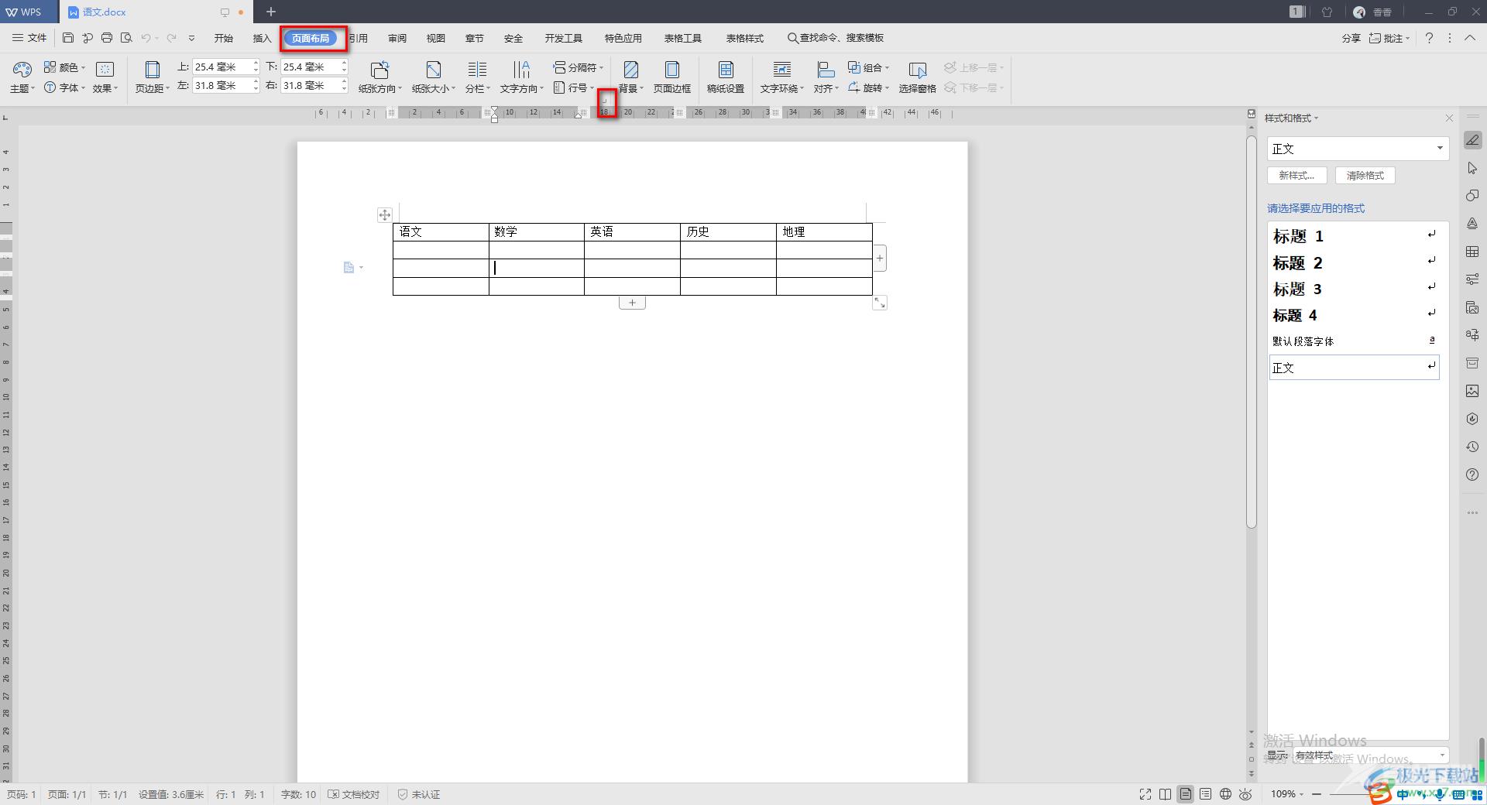Switch to 插入 tab
Image resolution: width=1487 pixels, height=805 pixels.
tap(263, 38)
